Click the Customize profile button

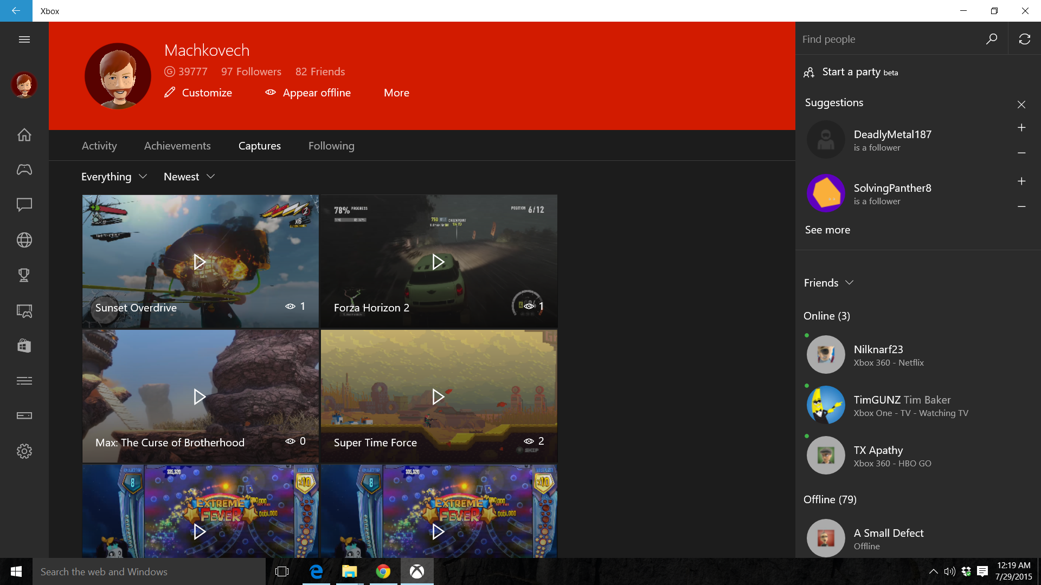click(198, 93)
